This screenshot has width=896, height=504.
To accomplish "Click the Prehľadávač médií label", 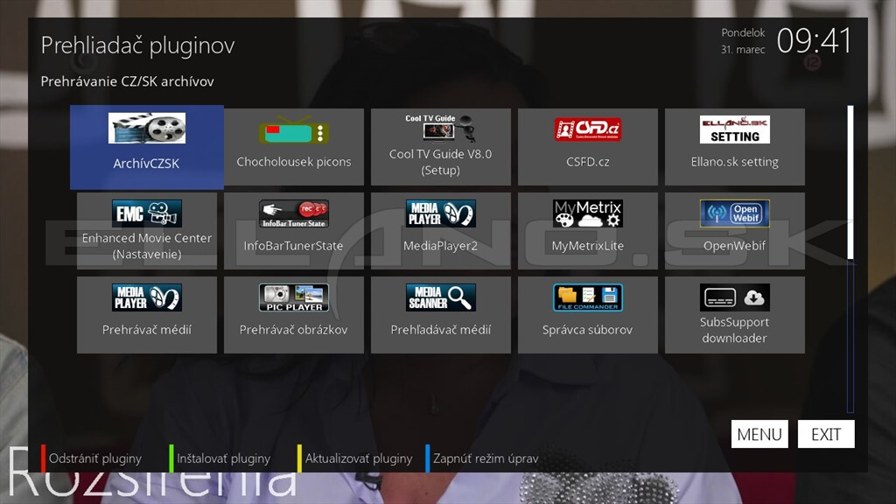I will click(x=441, y=330).
